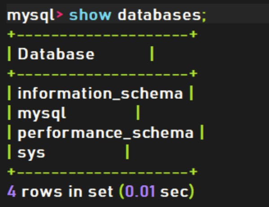Screen dimensions: 269x207
Task: Click the Database column header
Action: pos(56,54)
